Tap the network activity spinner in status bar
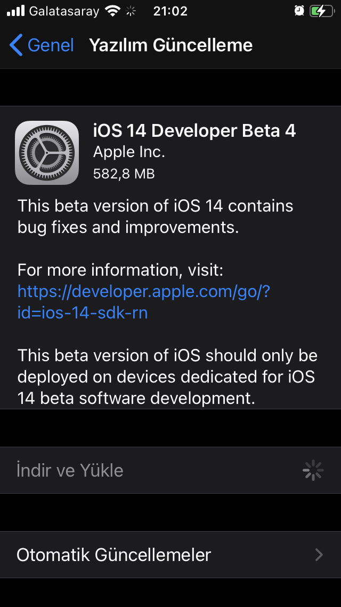The image size is (341, 607). coord(131,11)
